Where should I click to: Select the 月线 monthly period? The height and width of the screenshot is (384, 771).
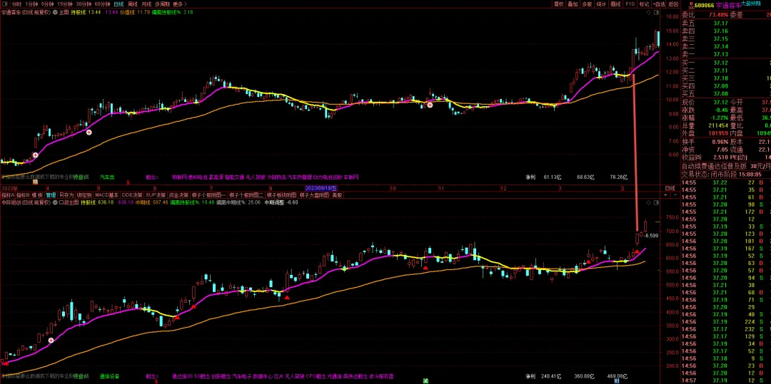click(x=146, y=4)
